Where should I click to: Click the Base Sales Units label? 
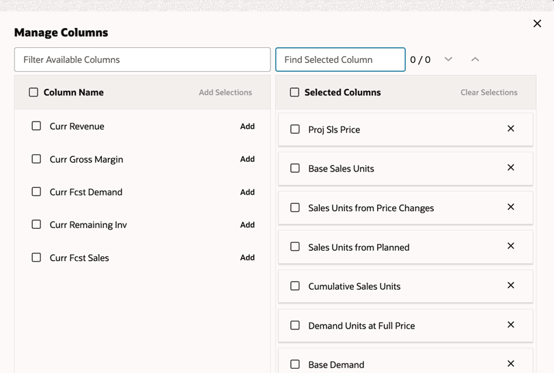pos(342,169)
